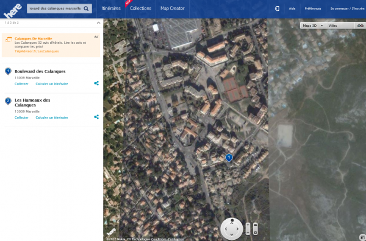This screenshot has height=241, width=366.
Task: Click the send-to-phone icon in the header
Action: click(x=277, y=9)
